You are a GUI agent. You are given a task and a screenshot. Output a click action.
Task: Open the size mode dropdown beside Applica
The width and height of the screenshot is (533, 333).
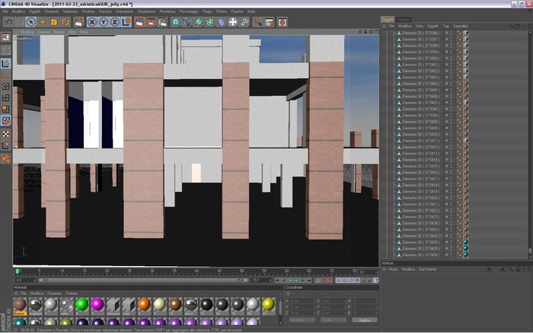[334, 320]
